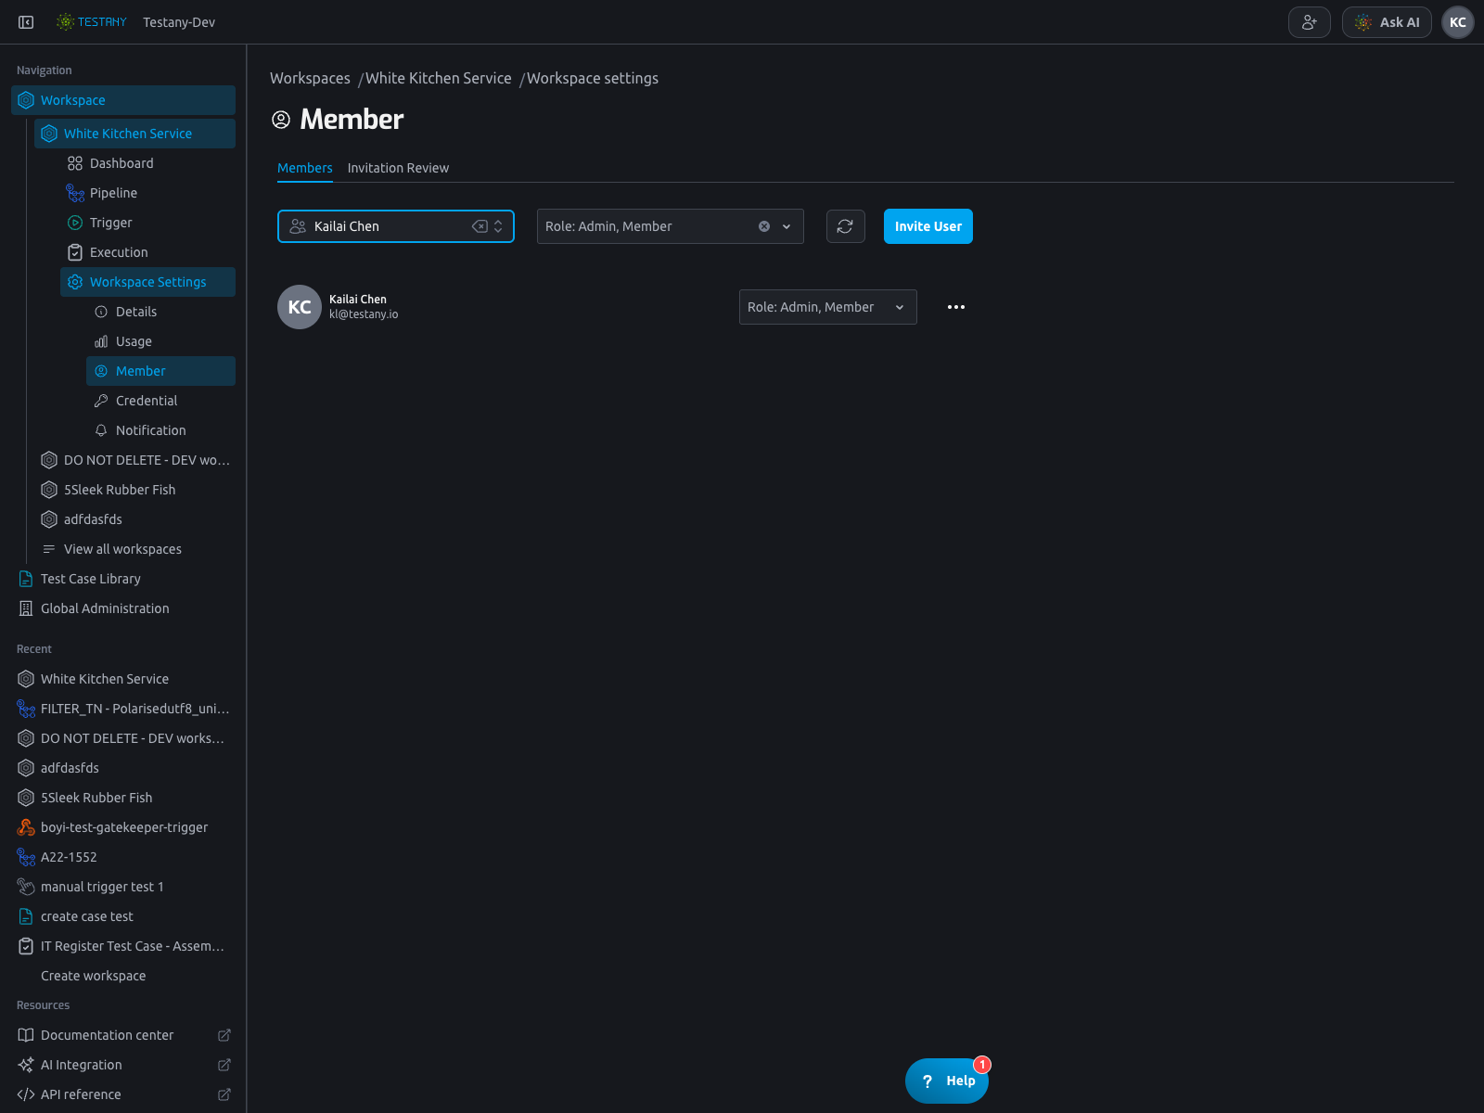Open more options for Kailai Chen

956,307
